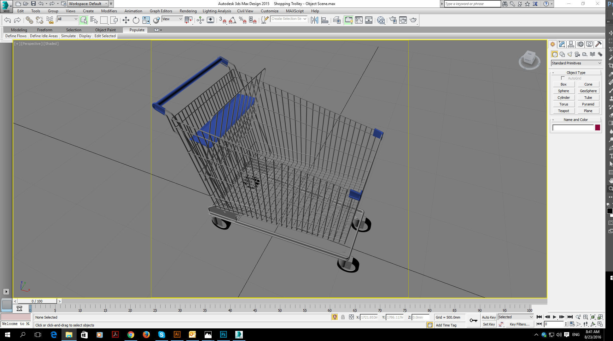The height and width of the screenshot is (341, 613).
Task: Choose the Rectangular Selection Region tool
Action: tap(104, 20)
